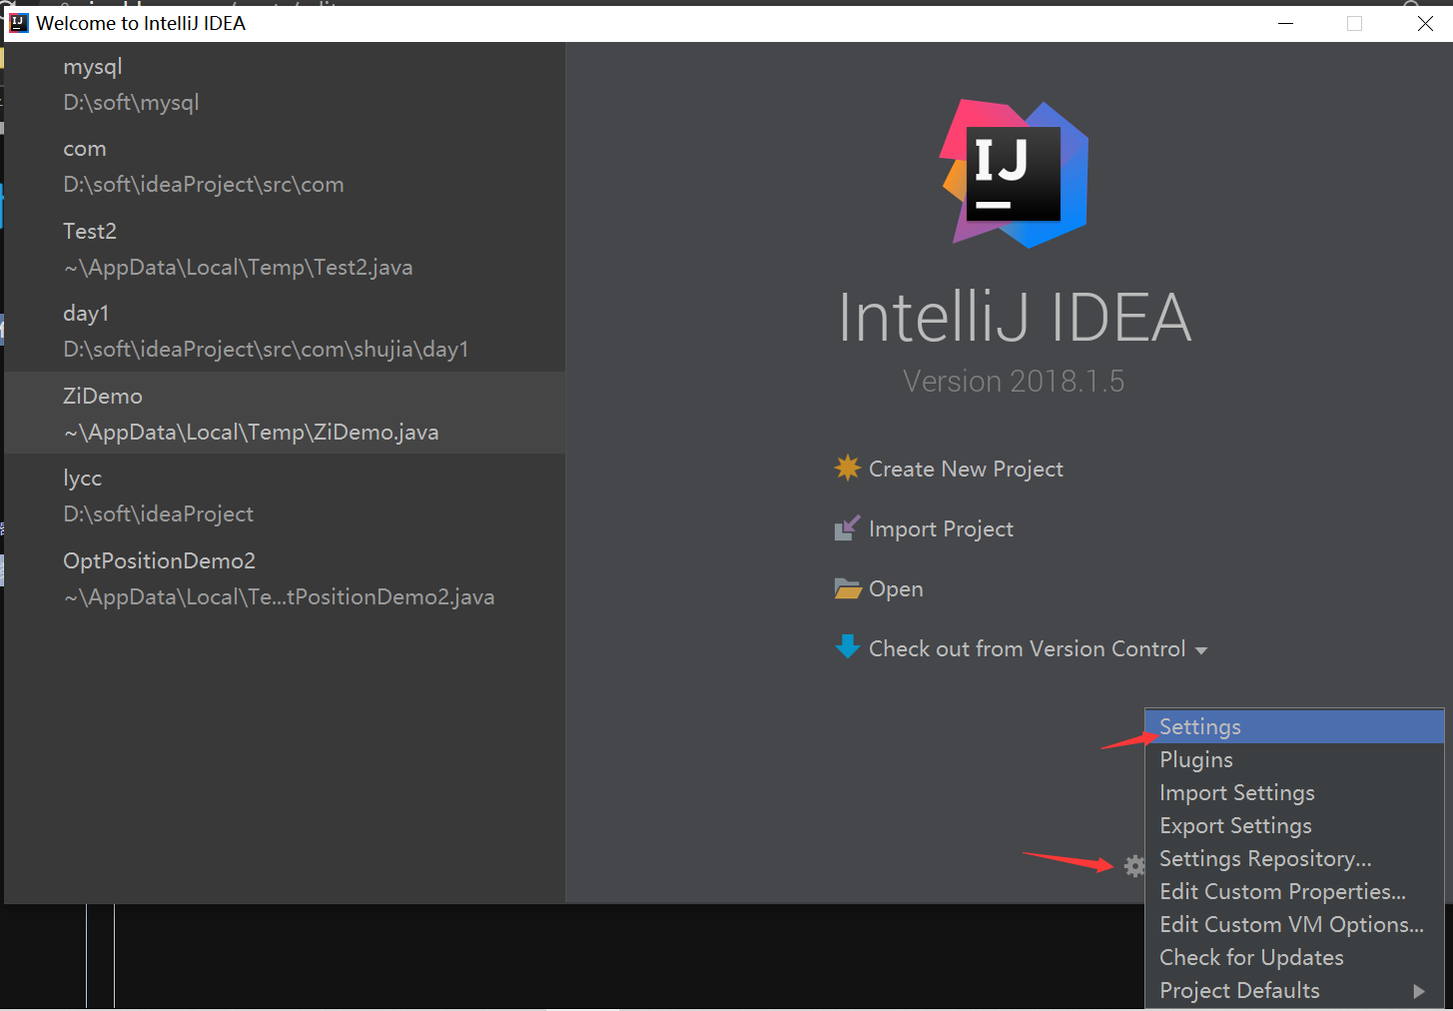
Task: Choose Plugins in the Configure menu
Action: coord(1295,759)
